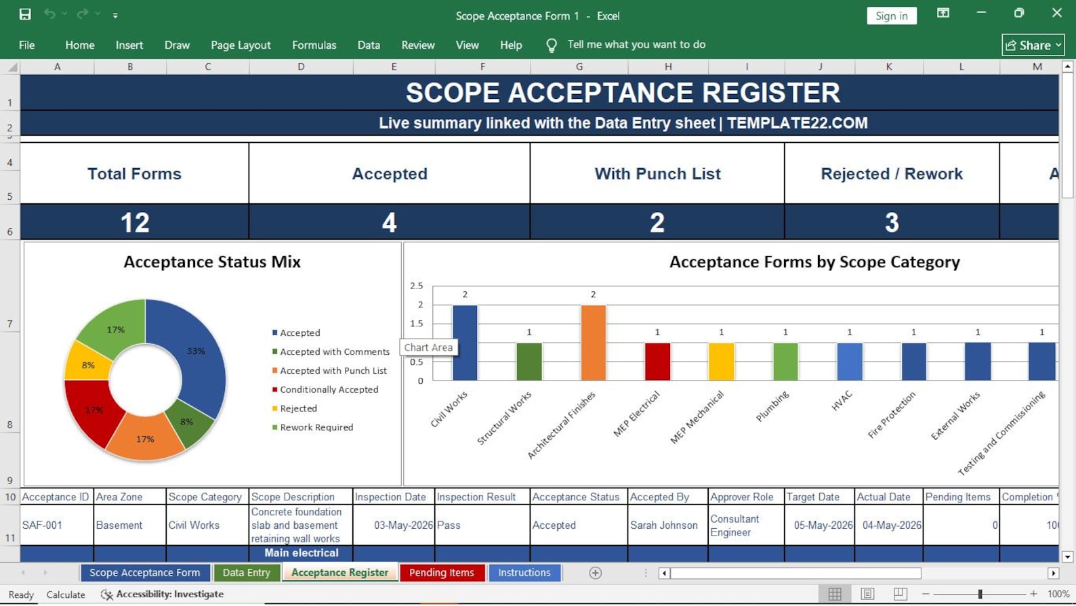Image resolution: width=1076 pixels, height=606 pixels.
Task: Click the SAF-001 cell
Action: pos(57,525)
